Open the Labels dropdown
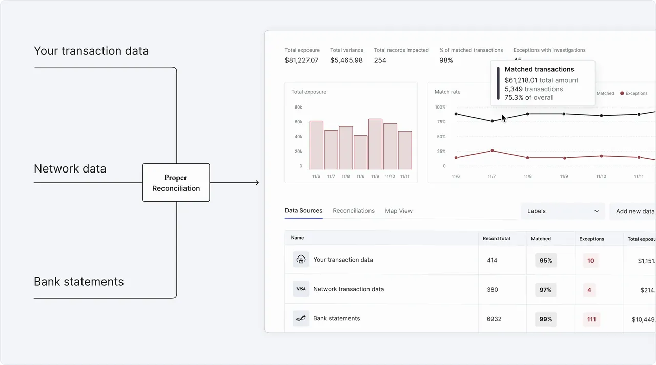Screen dimensions: 656x365 pos(563,211)
